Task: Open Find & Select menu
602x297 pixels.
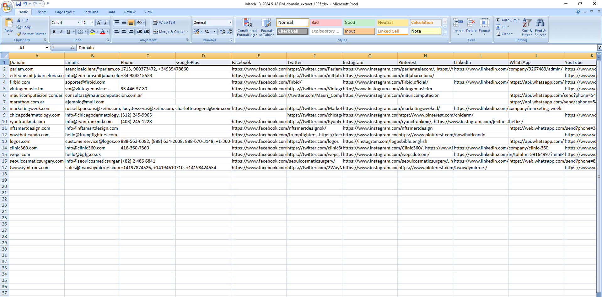Action: (540, 27)
